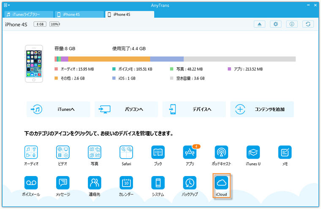
Task: Select the active iPhone 4S tab
Action: 130,14
